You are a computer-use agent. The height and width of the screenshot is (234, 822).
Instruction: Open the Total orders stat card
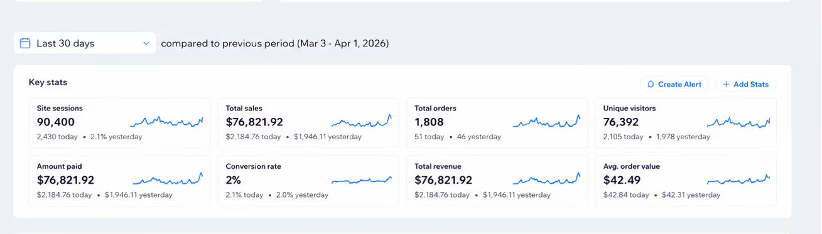497,123
